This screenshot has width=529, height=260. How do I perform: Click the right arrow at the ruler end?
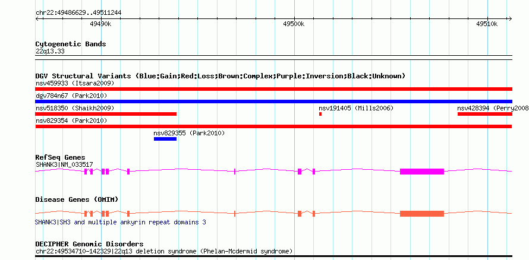511,19
